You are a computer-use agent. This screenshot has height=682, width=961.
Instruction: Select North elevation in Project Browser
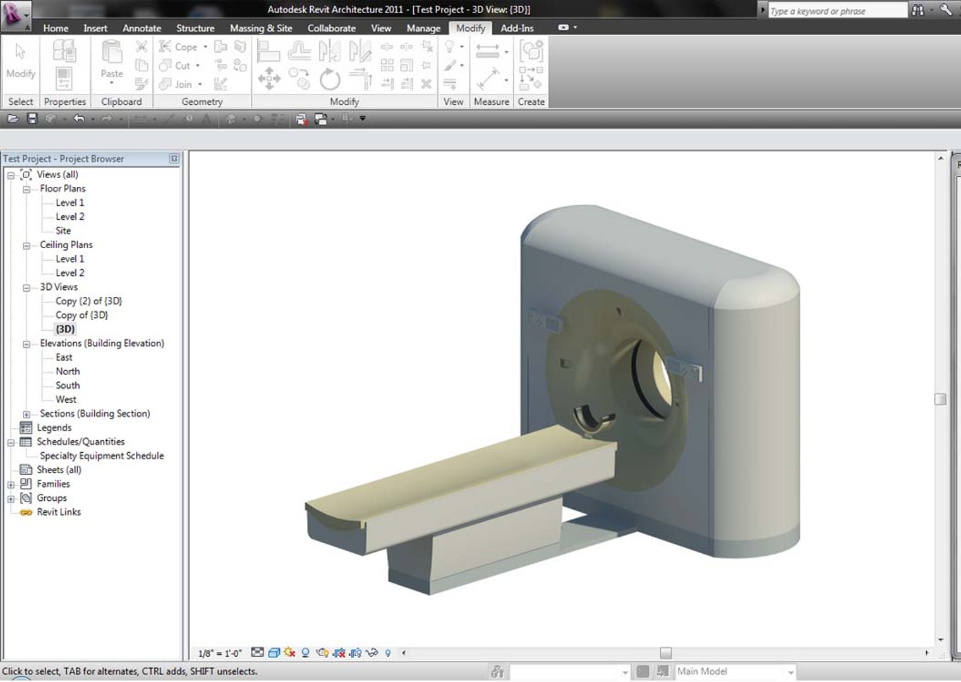[68, 371]
